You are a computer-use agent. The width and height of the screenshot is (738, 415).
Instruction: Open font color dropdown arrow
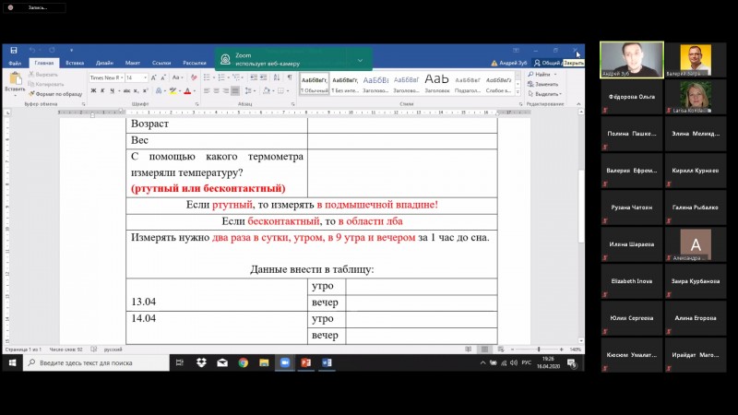195,90
